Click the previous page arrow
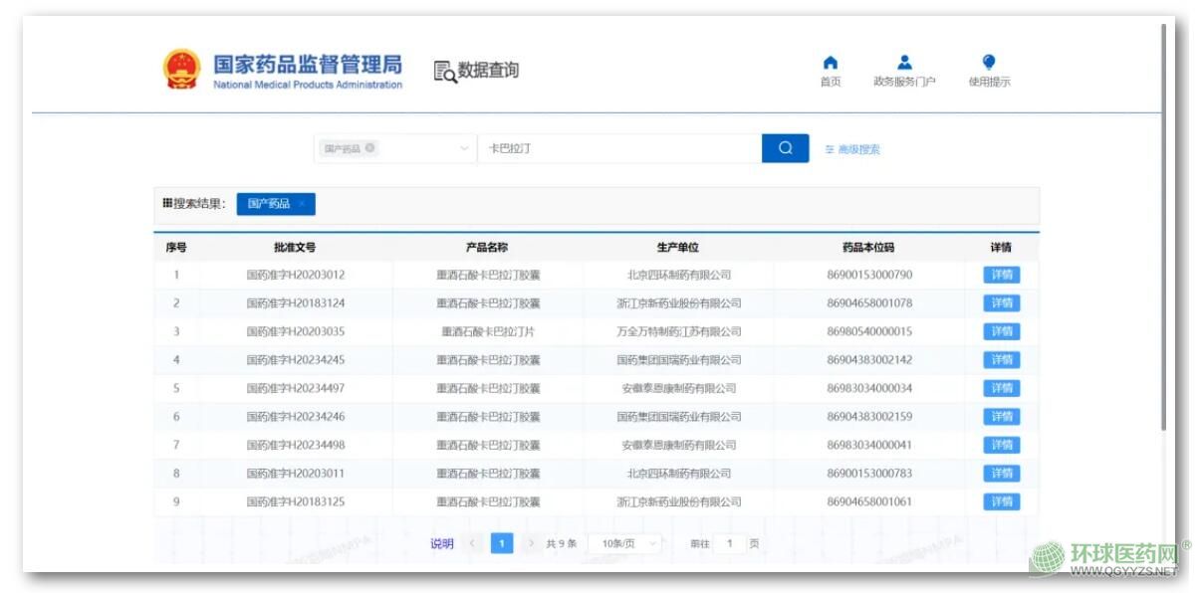Viewport: 1203px width, 593px height. click(x=472, y=543)
